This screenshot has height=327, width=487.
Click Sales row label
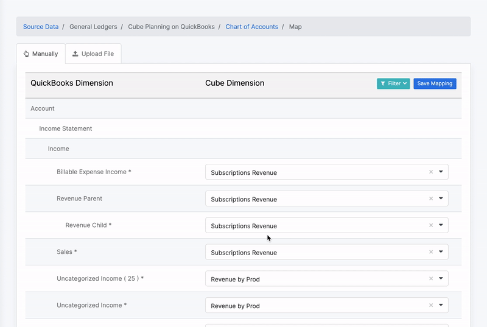click(x=67, y=252)
